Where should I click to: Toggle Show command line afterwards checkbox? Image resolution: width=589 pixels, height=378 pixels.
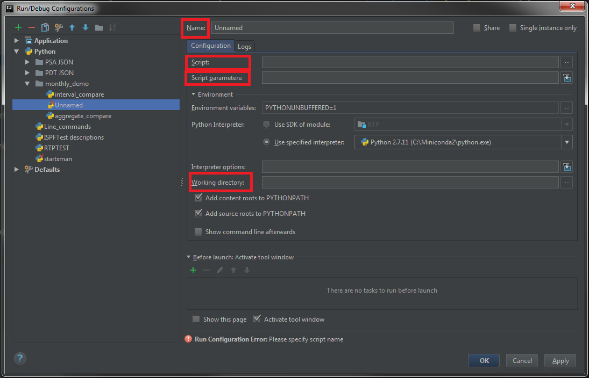click(198, 232)
